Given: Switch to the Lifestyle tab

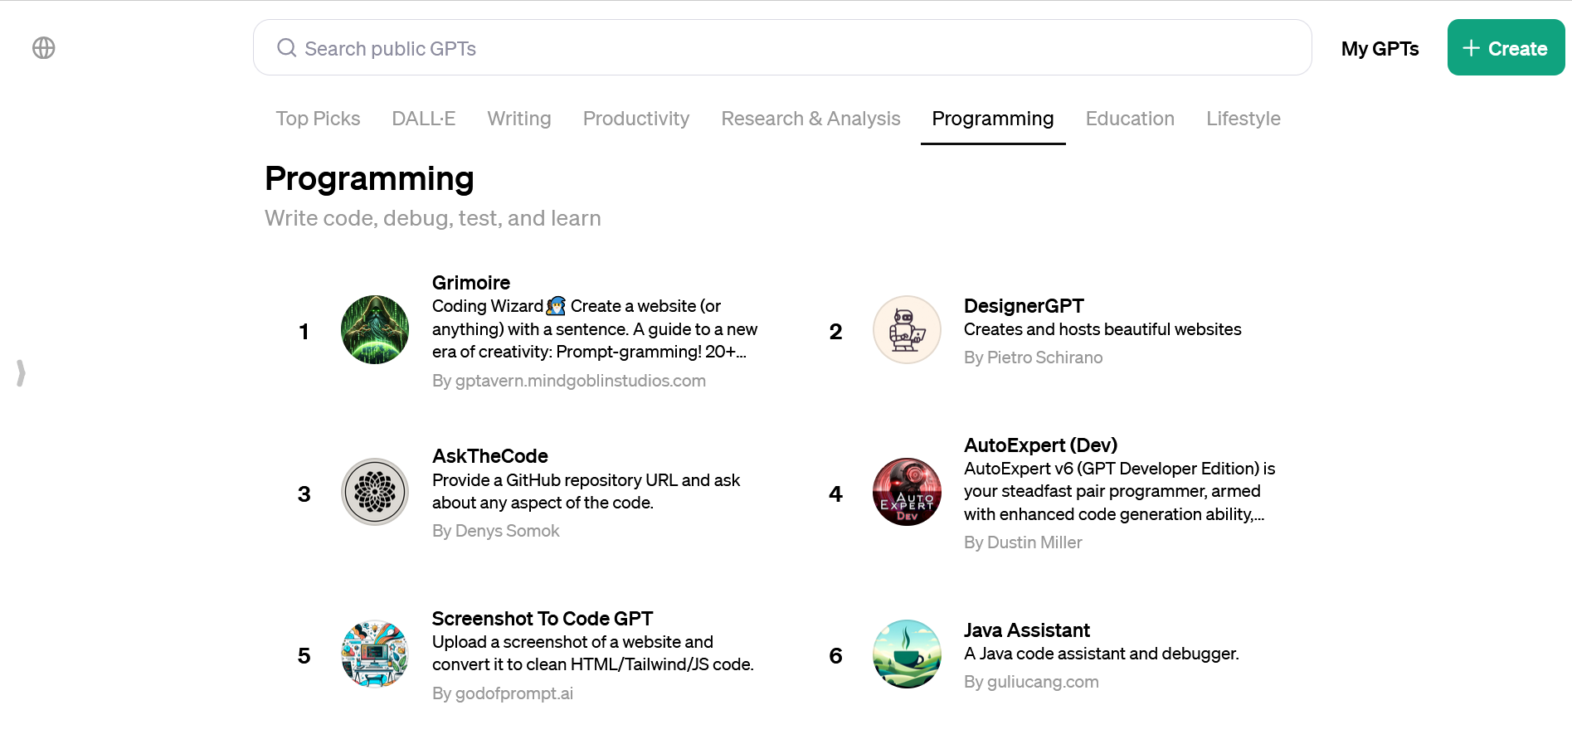Looking at the screenshot, I should click(1243, 119).
